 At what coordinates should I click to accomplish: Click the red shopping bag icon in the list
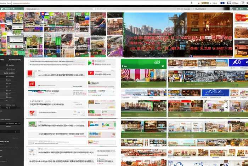31,84
